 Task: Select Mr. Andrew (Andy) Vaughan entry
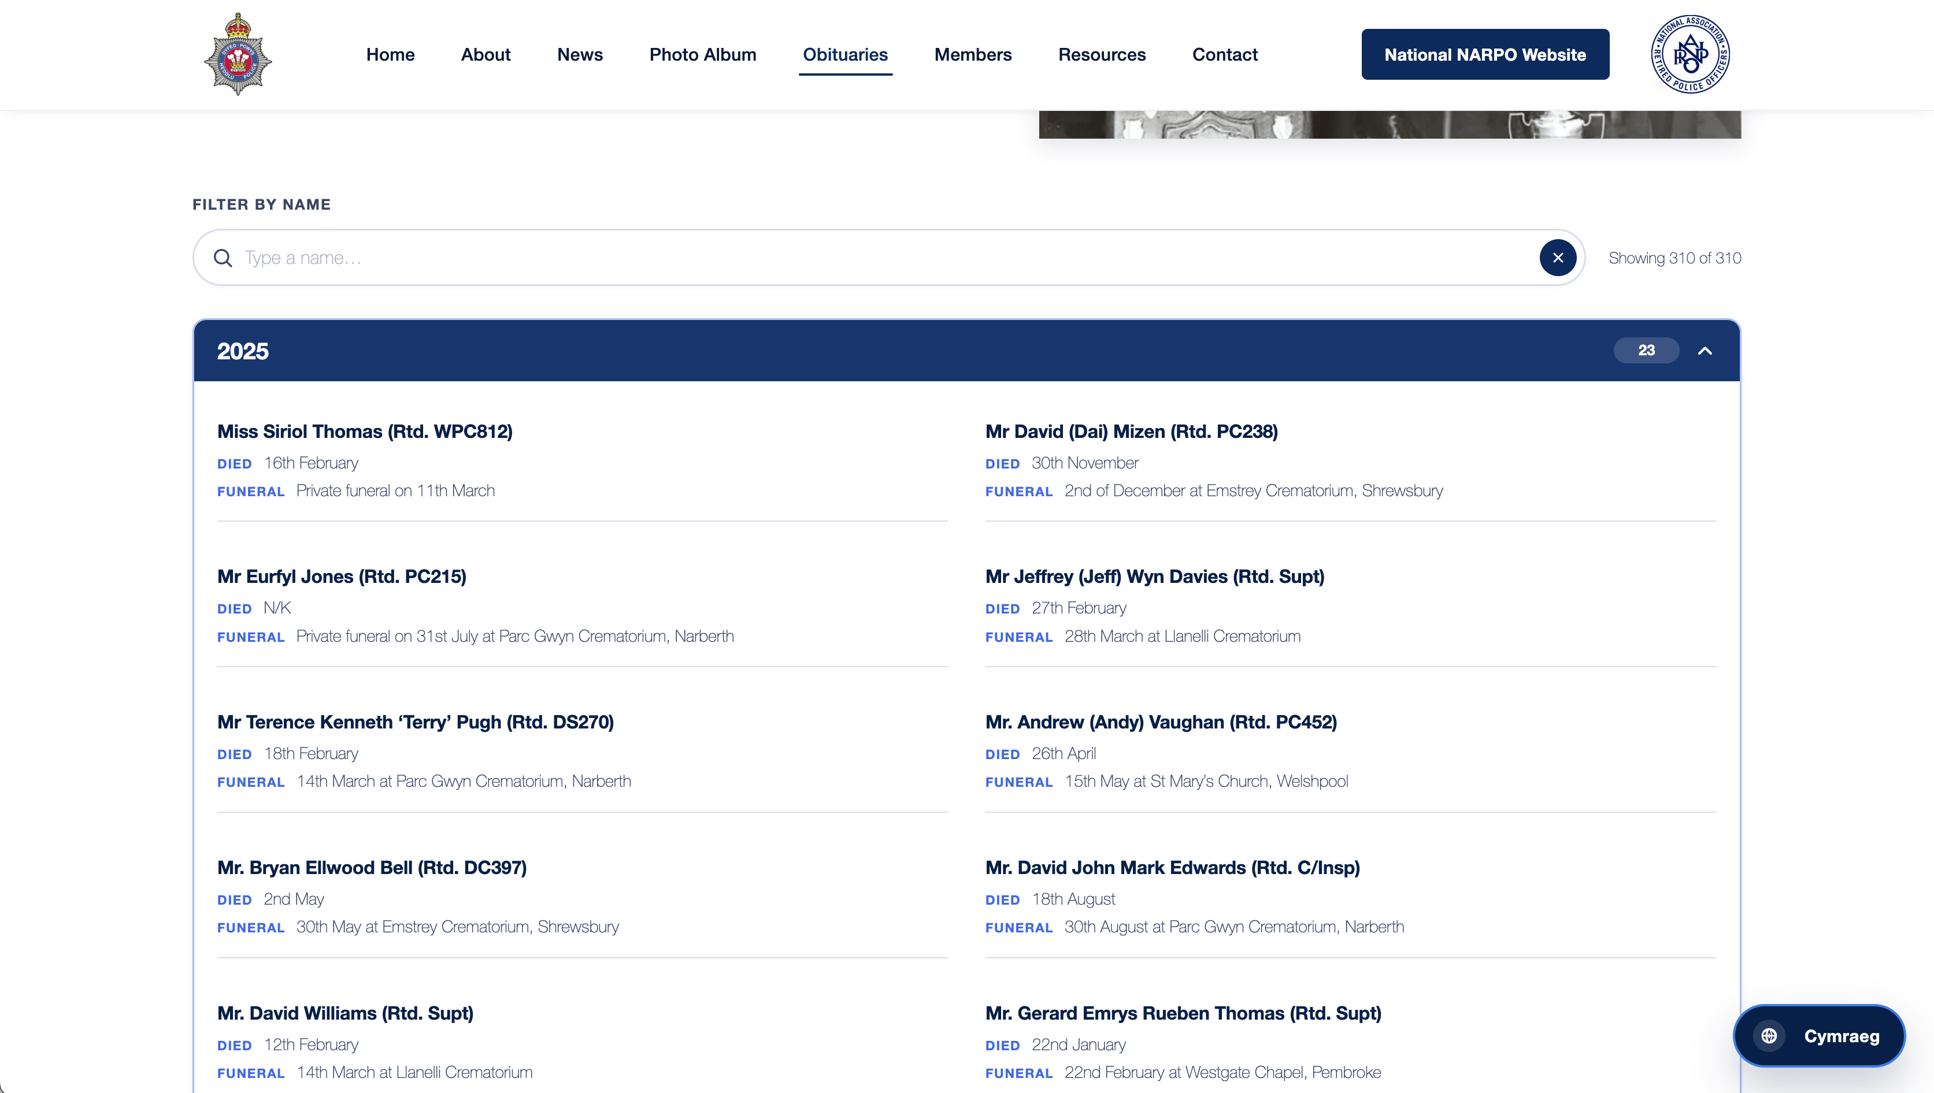click(1161, 722)
